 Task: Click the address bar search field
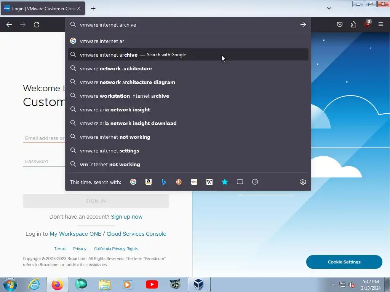[188, 25]
